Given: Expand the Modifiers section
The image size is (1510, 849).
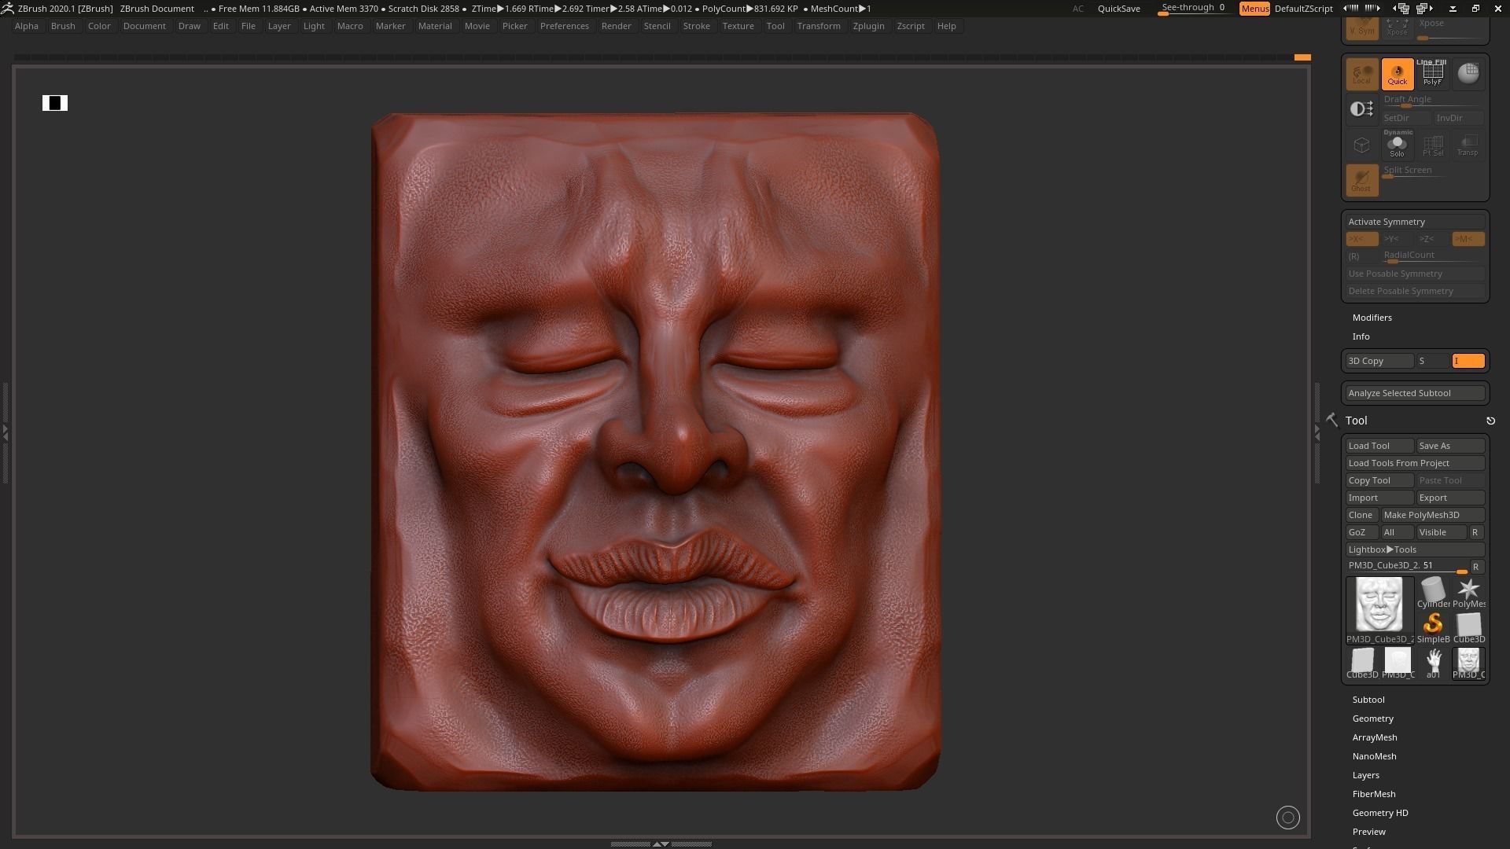Looking at the screenshot, I should coord(1372,318).
